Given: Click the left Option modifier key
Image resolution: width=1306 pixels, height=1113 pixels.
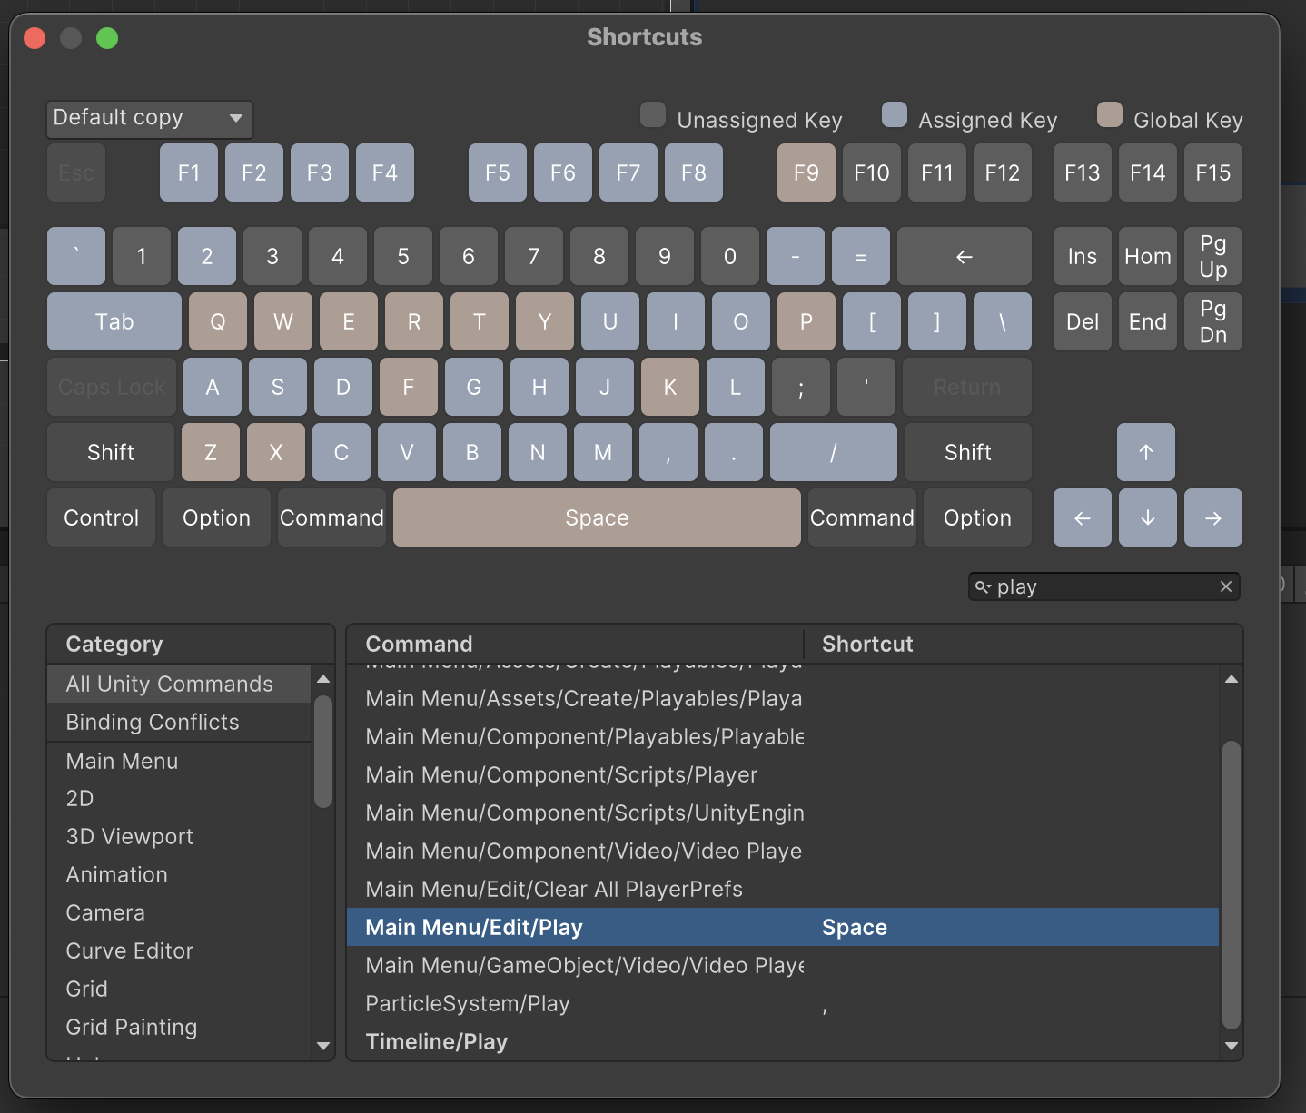Looking at the screenshot, I should [216, 517].
